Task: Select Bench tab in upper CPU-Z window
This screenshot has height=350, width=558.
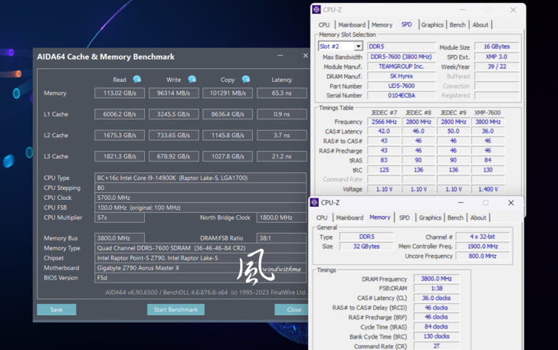Action: click(x=457, y=25)
